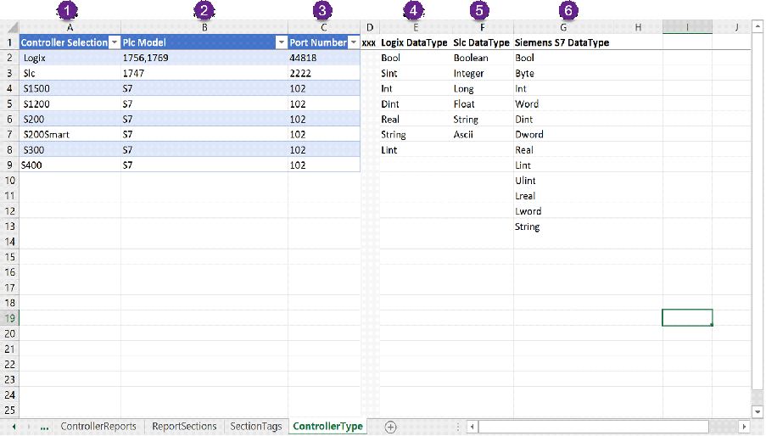This screenshot has width=766, height=436.
Task: Open the Port Number filter dropdown
Action: 354,42
